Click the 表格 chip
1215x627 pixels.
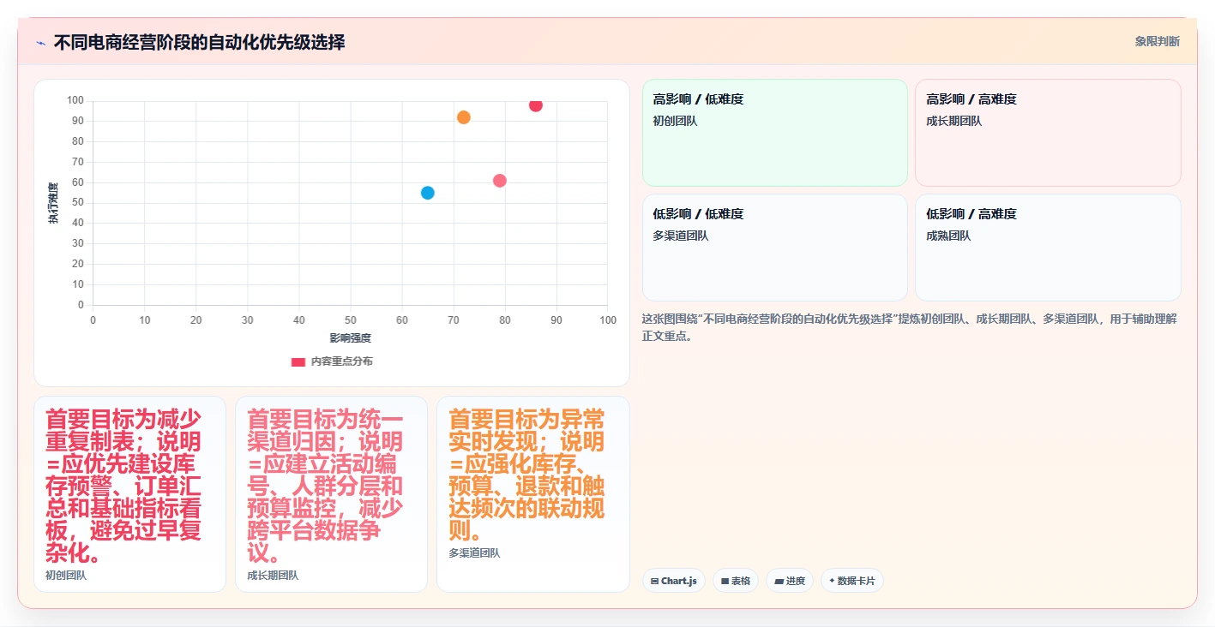736,581
